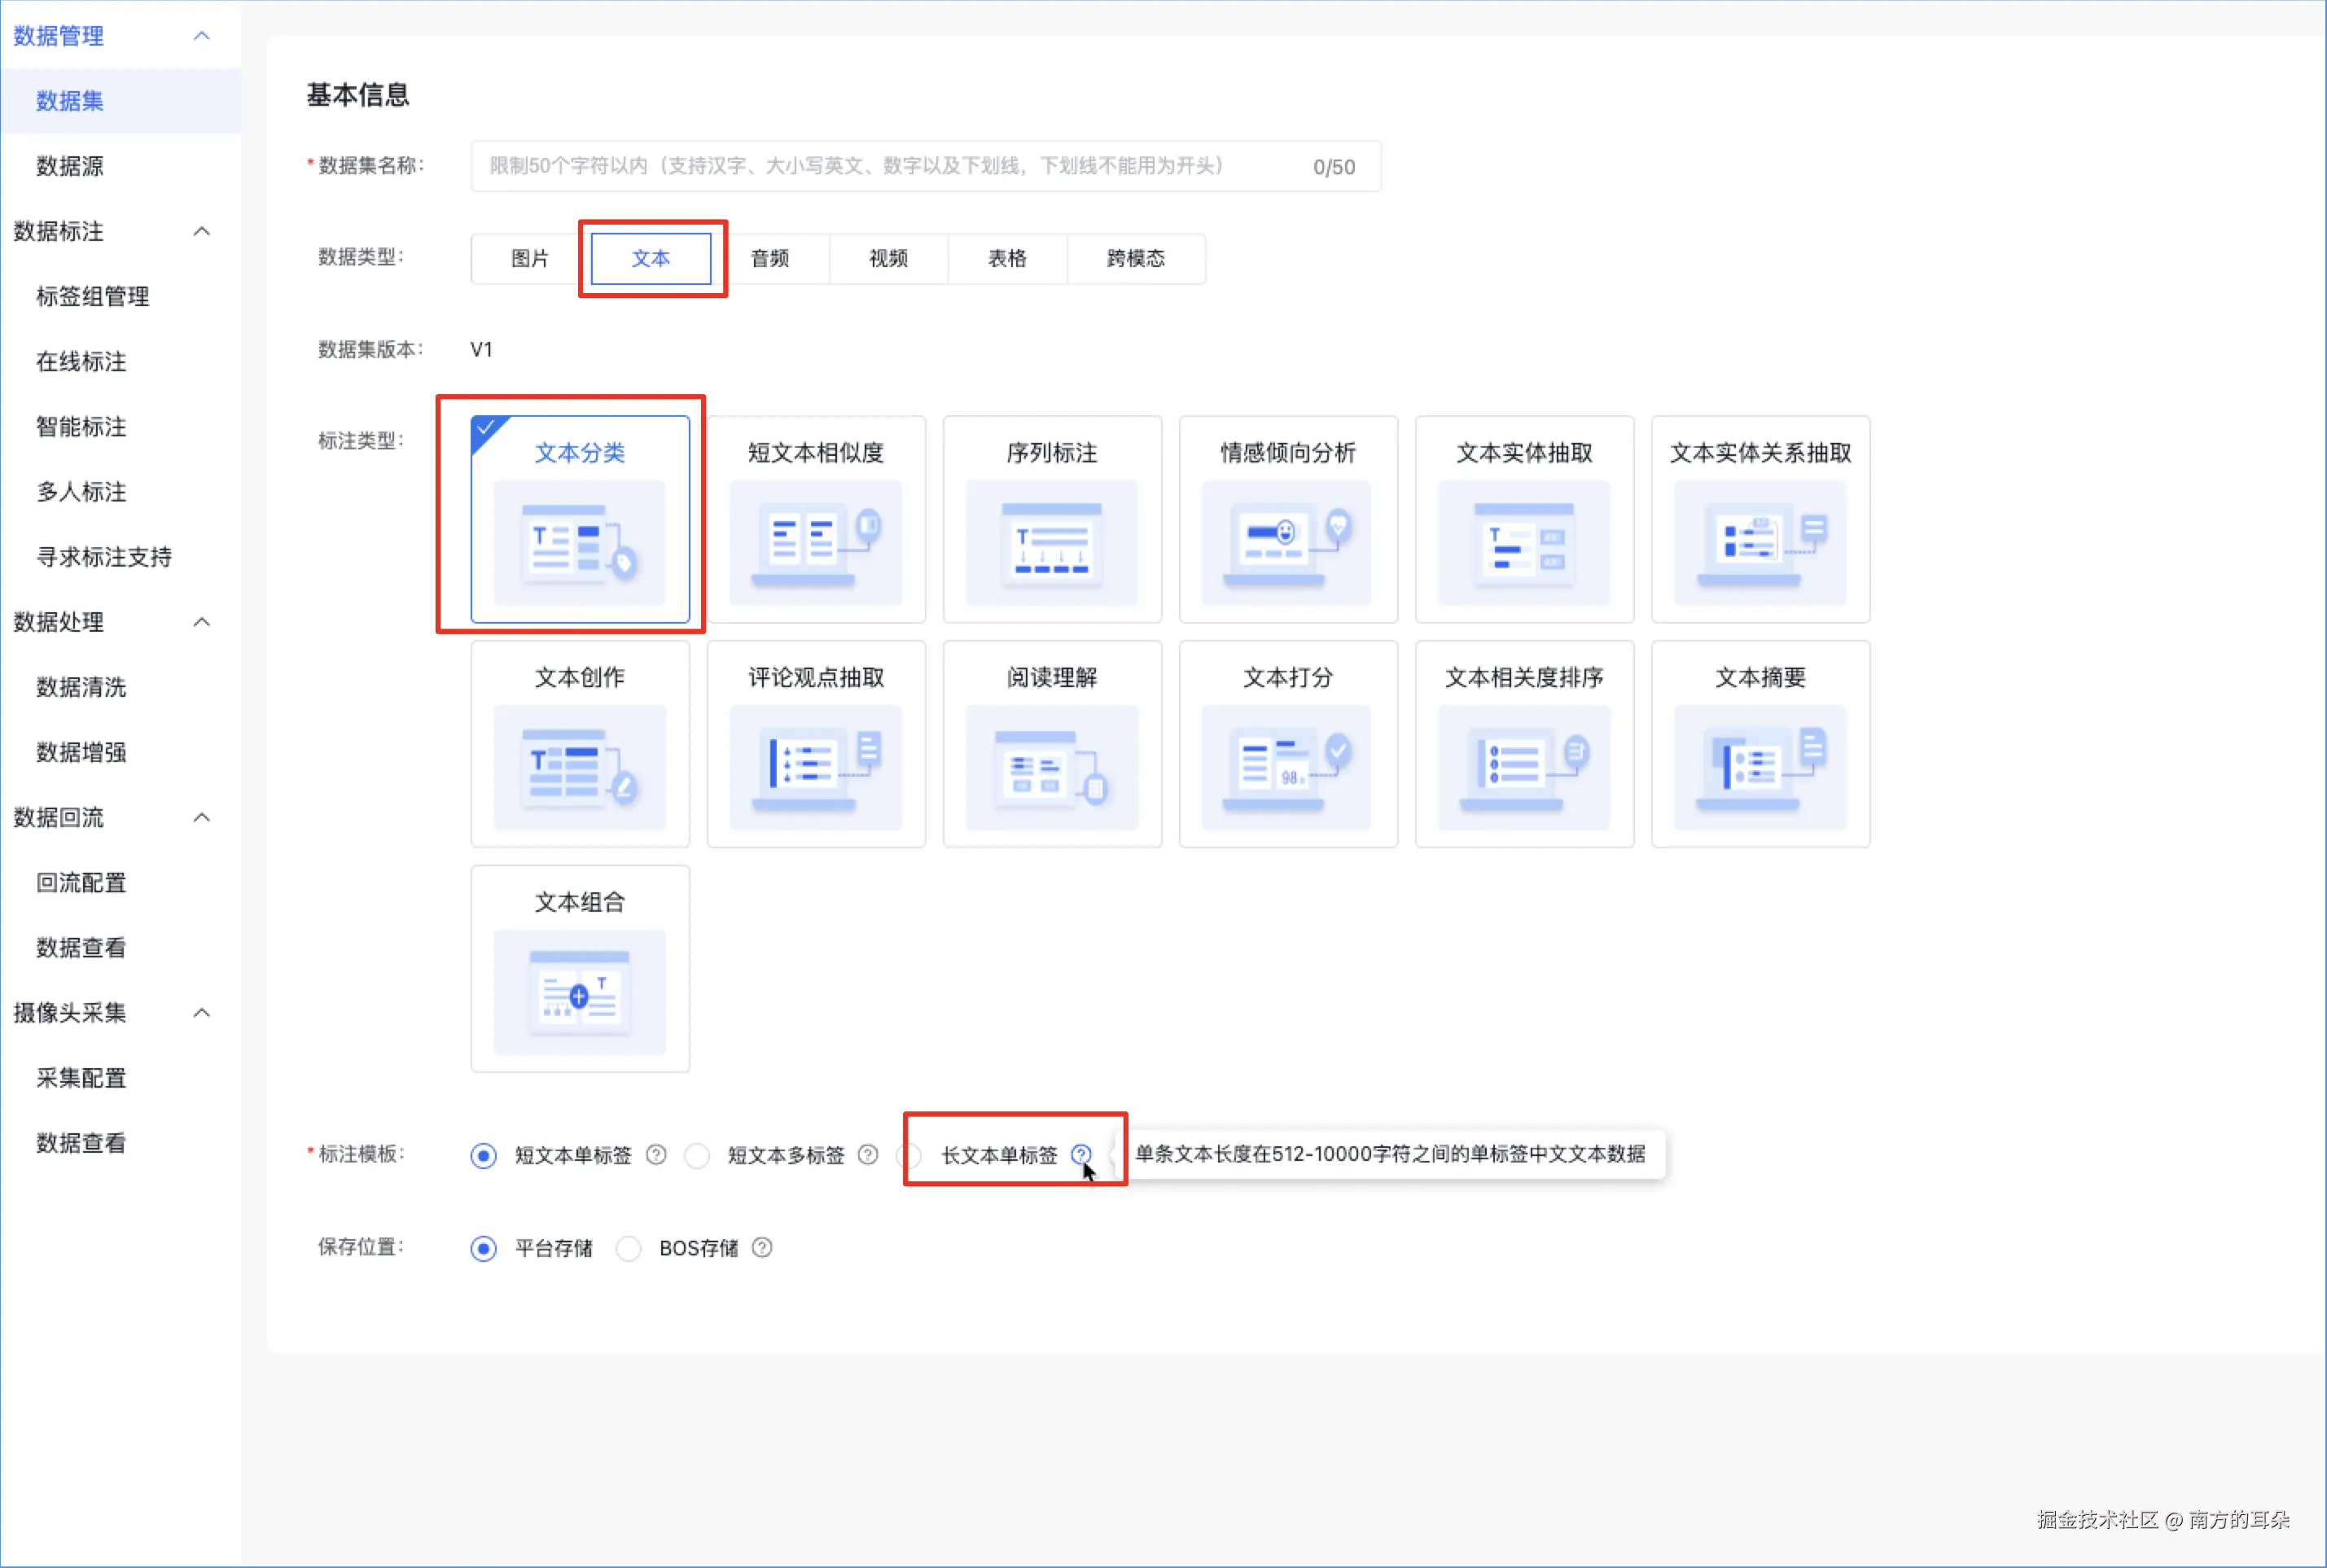Screen dimensions: 2327x1568
Task: Switch data type to 表格
Action: [1008, 259]
